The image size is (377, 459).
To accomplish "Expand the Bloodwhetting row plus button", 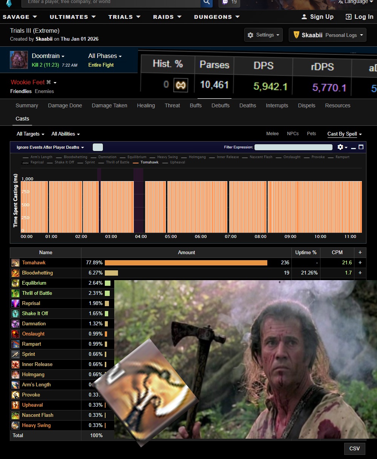I will [x=360, y=273].
